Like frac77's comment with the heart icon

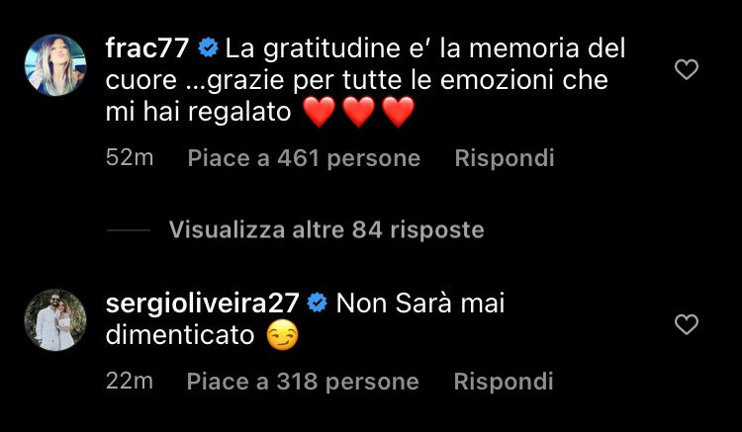tap(687, 70)
